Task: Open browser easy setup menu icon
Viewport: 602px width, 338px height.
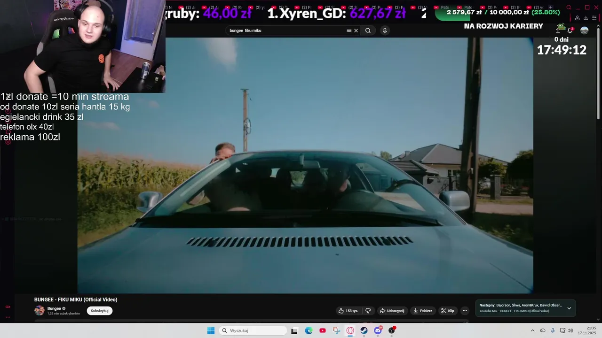Action: [x=594, y=18]
